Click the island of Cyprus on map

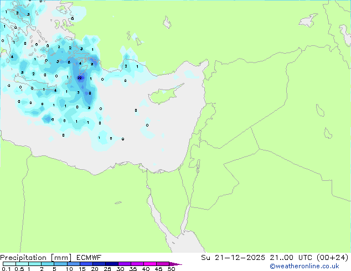click(x=164, y=95)
